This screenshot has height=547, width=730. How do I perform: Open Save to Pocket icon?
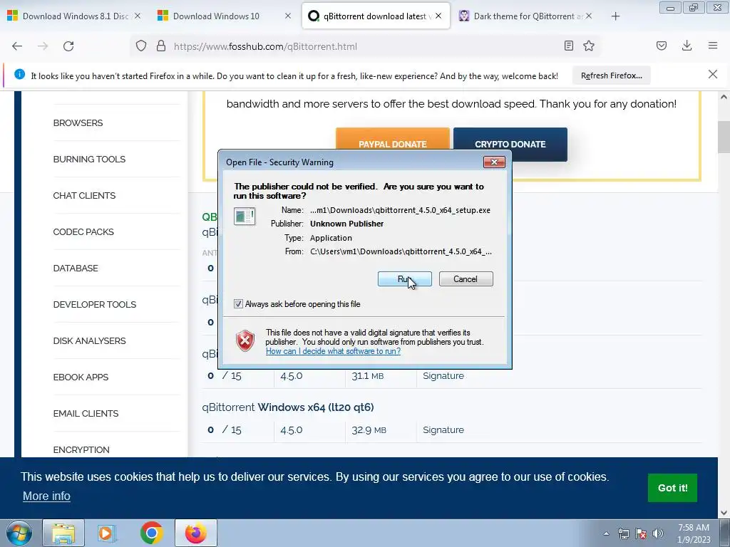(662, 46)
